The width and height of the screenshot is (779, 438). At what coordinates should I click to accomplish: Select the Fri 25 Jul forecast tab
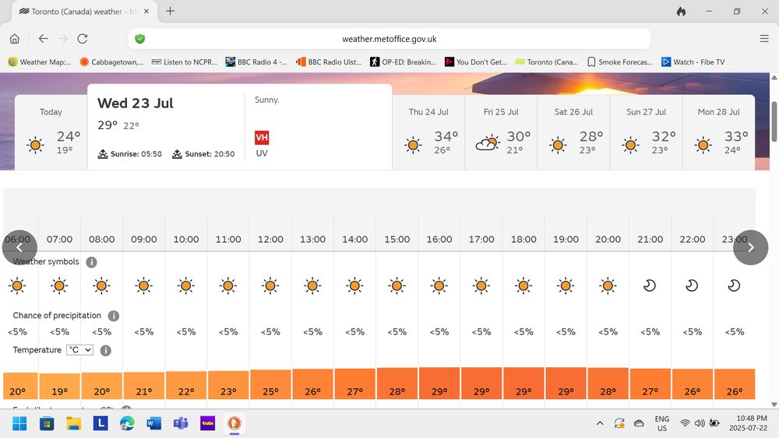501,132
